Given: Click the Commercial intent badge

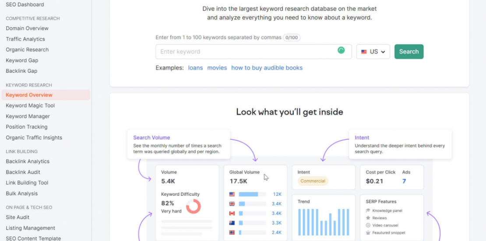Looking at the screenshot, I should click(313, 181).
